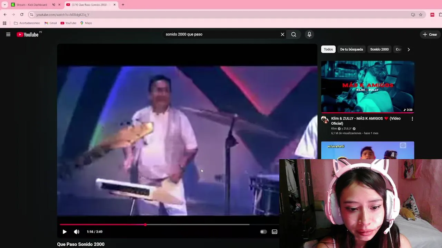This screenshot has width=442, height=248.
Task: Open the tab search dropdown arrow
Action: [x=4, y=5]
